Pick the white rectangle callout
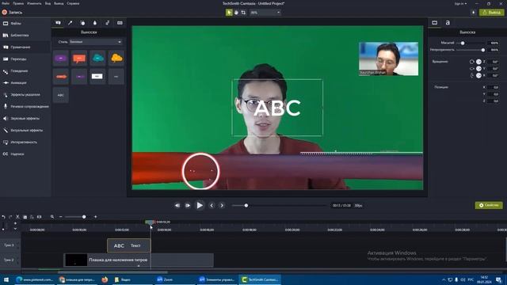Image resolution: width=507 pixels, height=285 pixels. pos(97,77)
